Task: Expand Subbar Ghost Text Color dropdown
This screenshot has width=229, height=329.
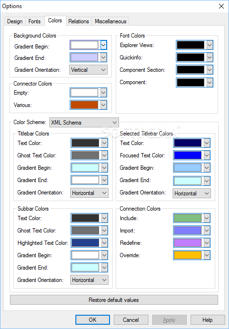Action: click(105, 231)
